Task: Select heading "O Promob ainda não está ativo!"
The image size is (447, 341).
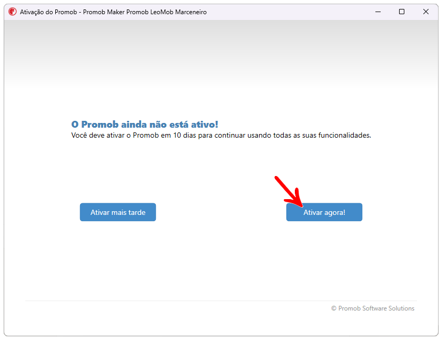Action: pos(145,125)
